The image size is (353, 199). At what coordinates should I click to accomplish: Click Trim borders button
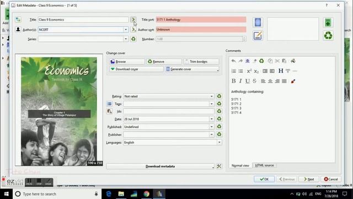pyautogui.click(x=201, y=61)
